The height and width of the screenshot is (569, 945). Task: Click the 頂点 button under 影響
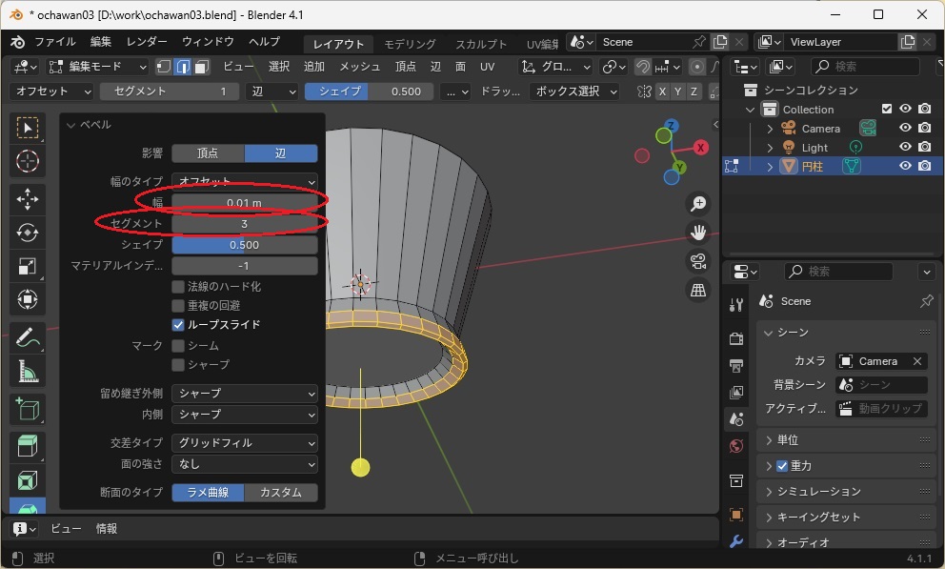[x=208, y=153]
